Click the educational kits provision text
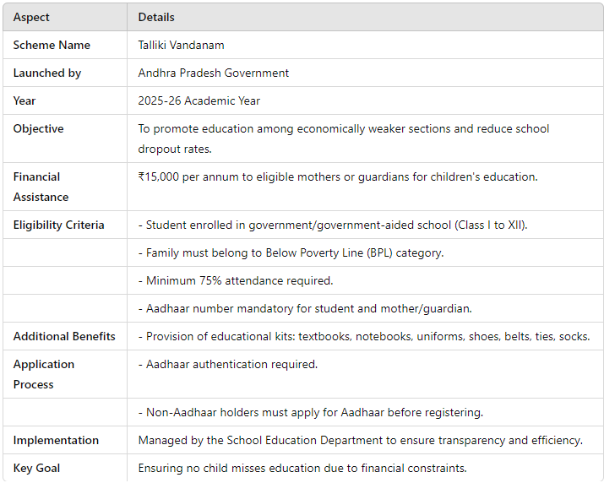Screen dimensions: 604x483 pyautogui.click(x=364, y=336)
